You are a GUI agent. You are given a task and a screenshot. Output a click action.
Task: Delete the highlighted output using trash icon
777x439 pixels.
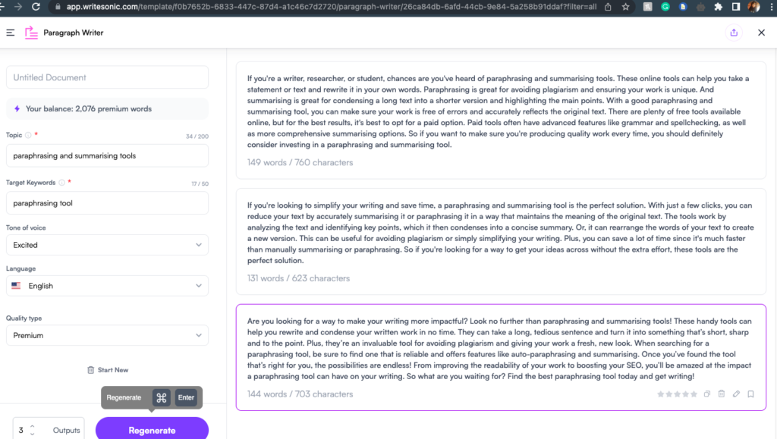(x=722, y=394)
